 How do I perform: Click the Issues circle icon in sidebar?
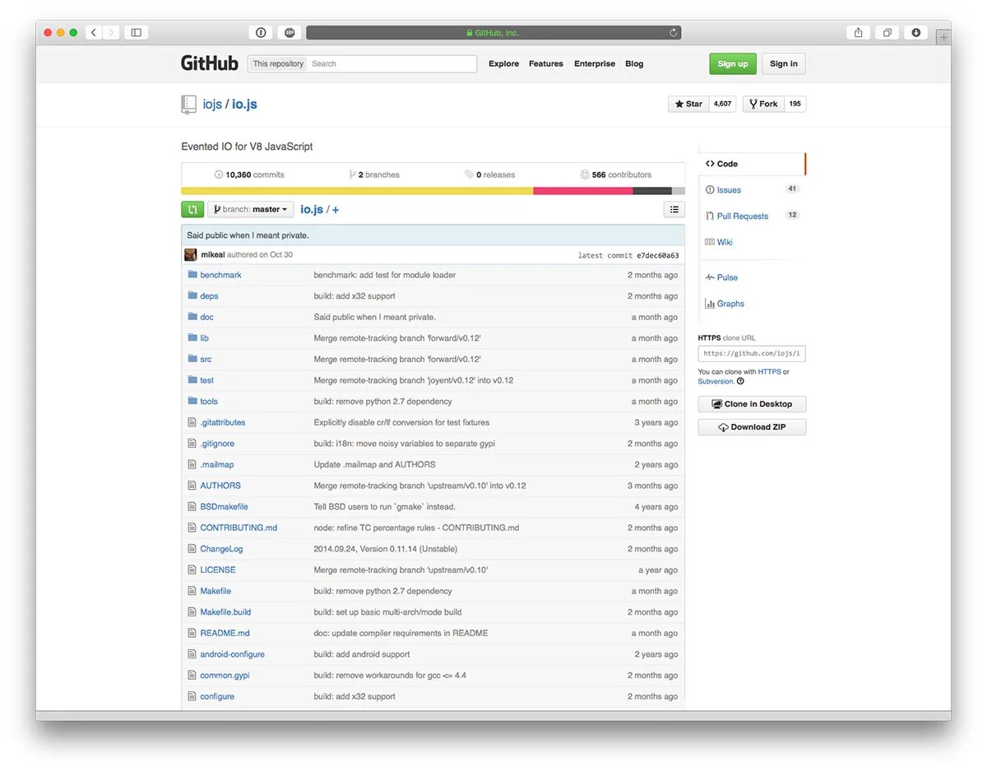[710, 190]
